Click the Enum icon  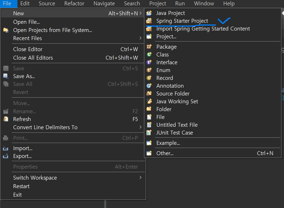[x=149, y=70]
